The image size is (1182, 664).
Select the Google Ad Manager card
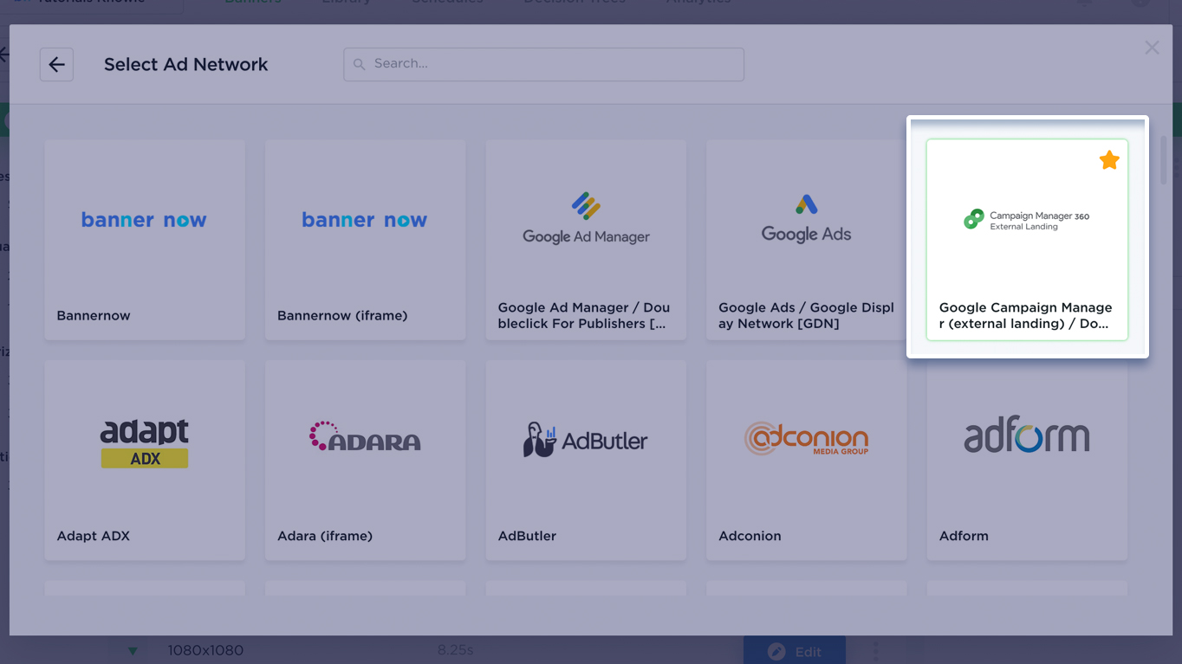(586, 240)
